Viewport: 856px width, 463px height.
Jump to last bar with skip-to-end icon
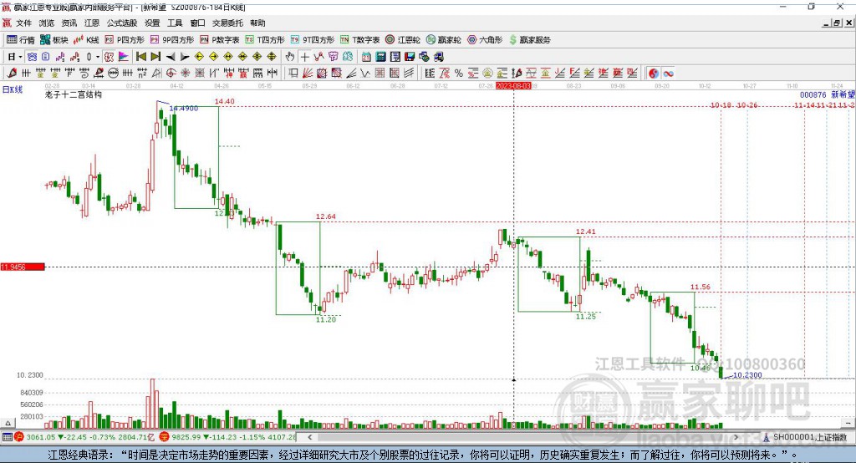click(155, 57)
